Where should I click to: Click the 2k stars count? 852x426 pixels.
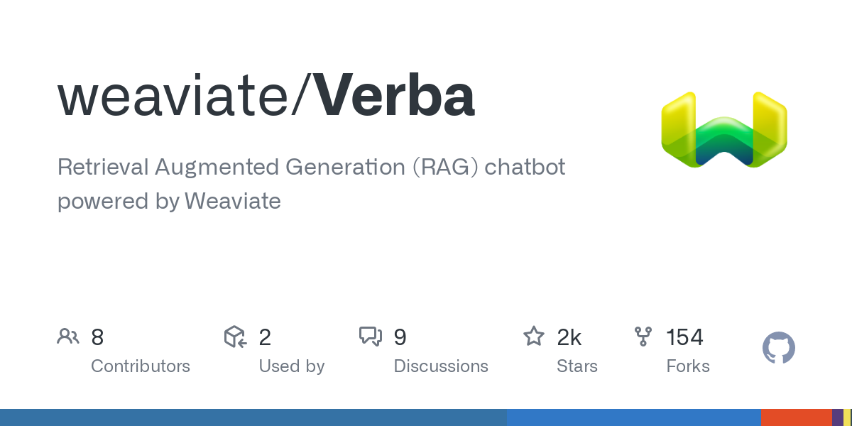tap(569, 337)
